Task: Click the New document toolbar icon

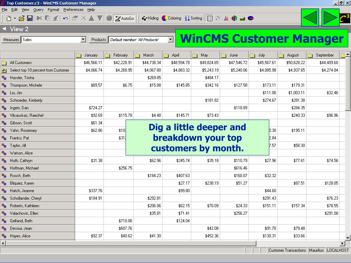Action: point(9,18)
